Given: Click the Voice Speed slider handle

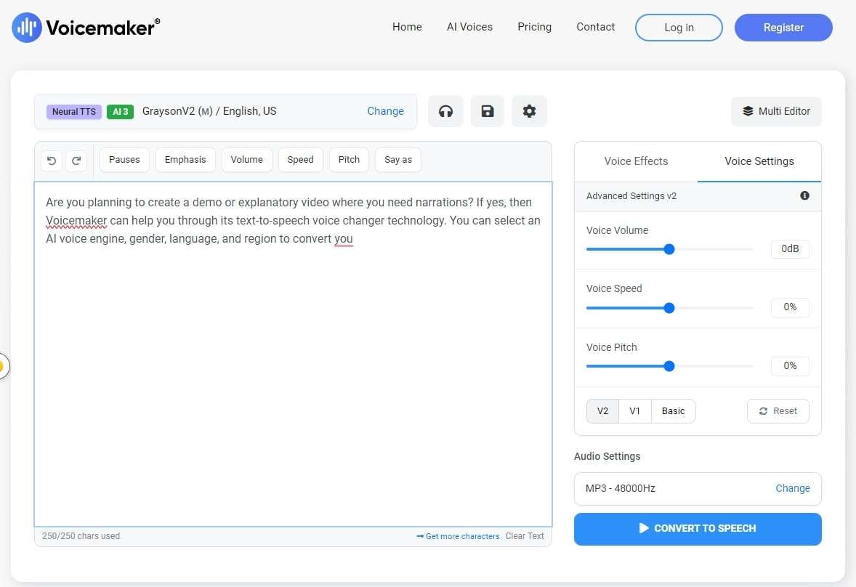Looking at the screenshot, I should click(x=669, y=308).
